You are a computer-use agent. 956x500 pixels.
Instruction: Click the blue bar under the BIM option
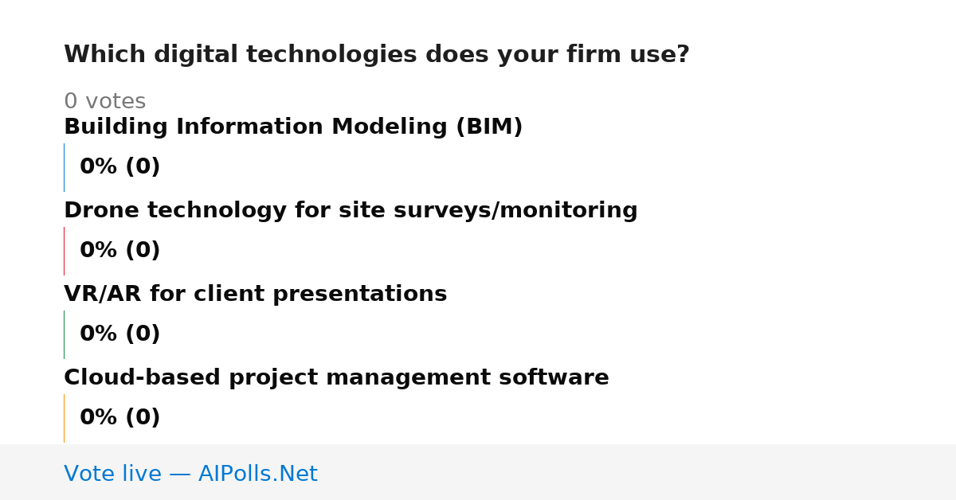tap(64, 167)
